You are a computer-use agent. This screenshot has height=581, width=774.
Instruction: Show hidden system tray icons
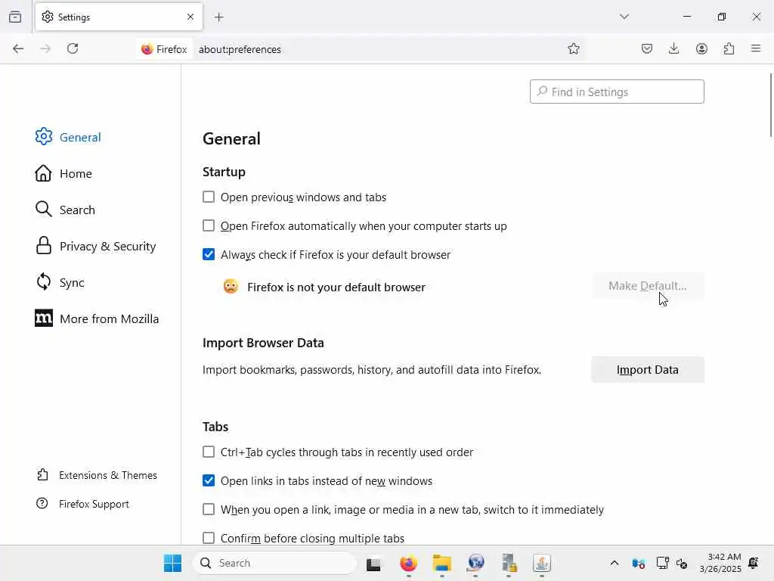pyautogui.click(x=615, y=563)
